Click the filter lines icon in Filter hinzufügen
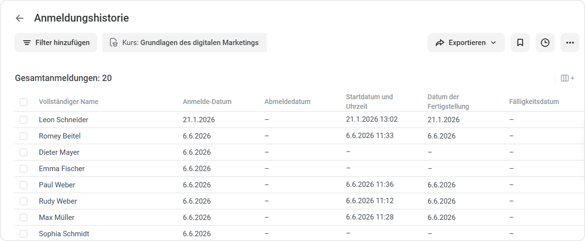Image resolution: width=585 pixels, height=241 pixels. [27, 43]
